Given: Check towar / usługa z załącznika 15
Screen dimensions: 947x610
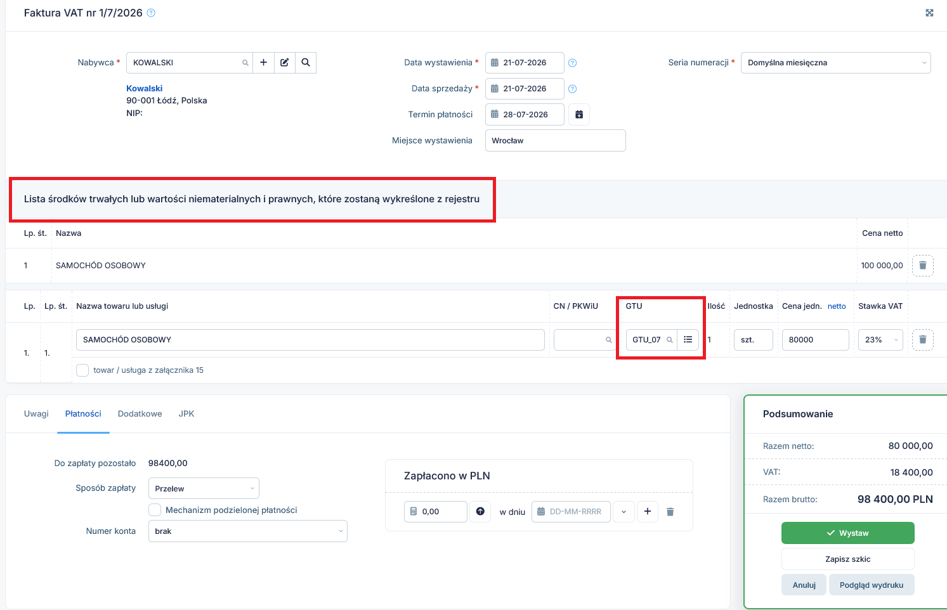Looking at the screenshot, I should (82, 370).
